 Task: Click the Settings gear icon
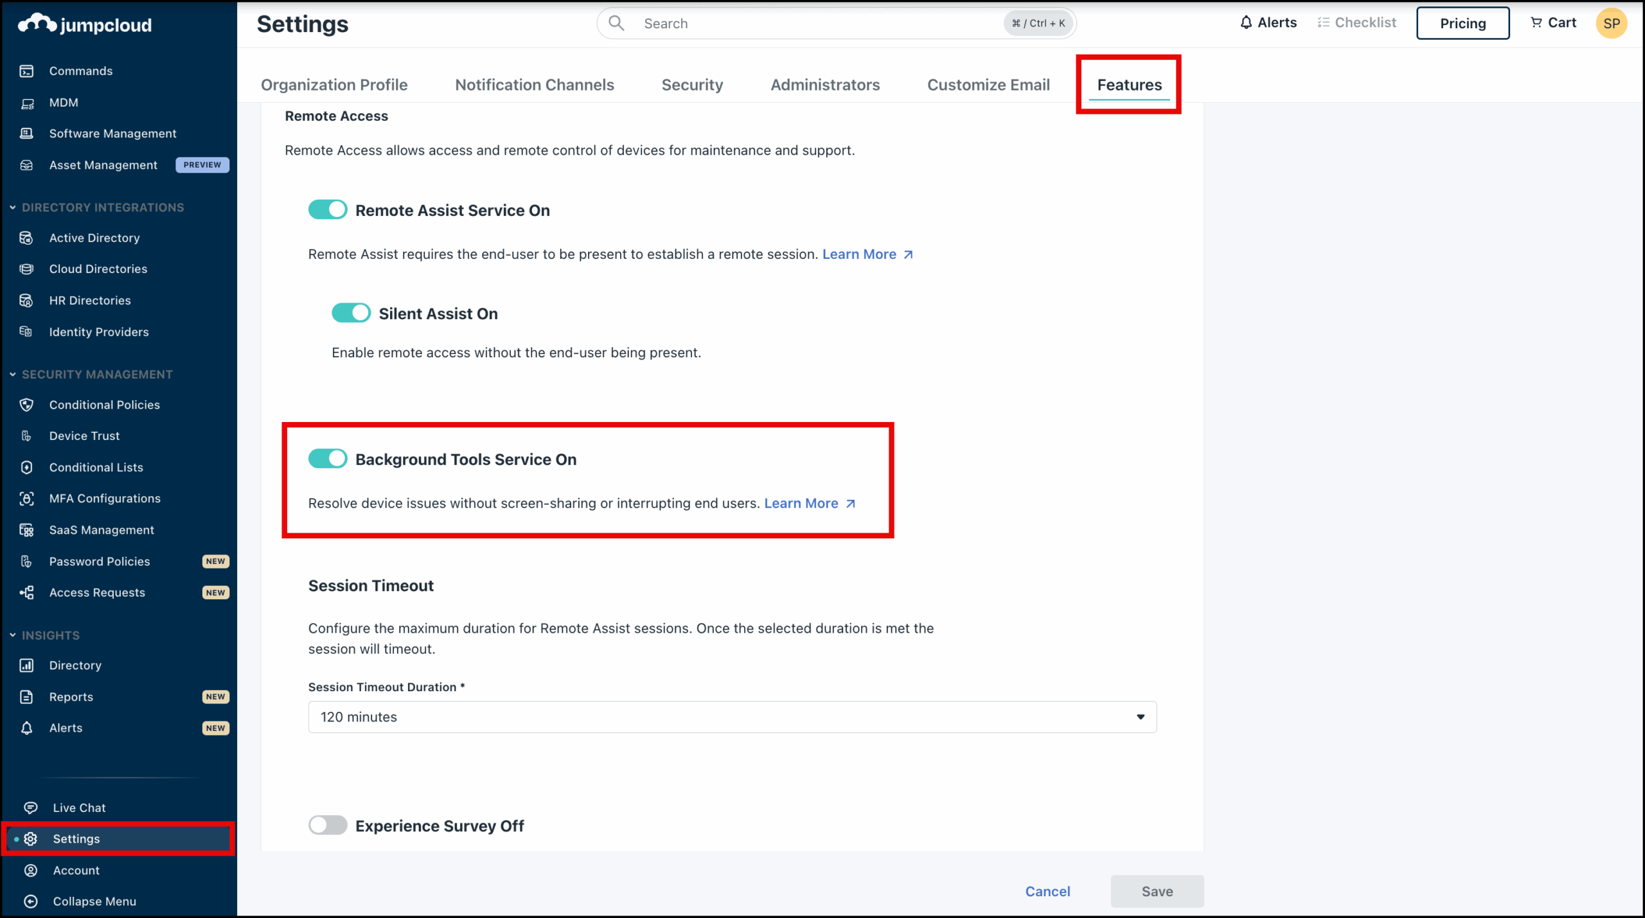coord(30,839)
